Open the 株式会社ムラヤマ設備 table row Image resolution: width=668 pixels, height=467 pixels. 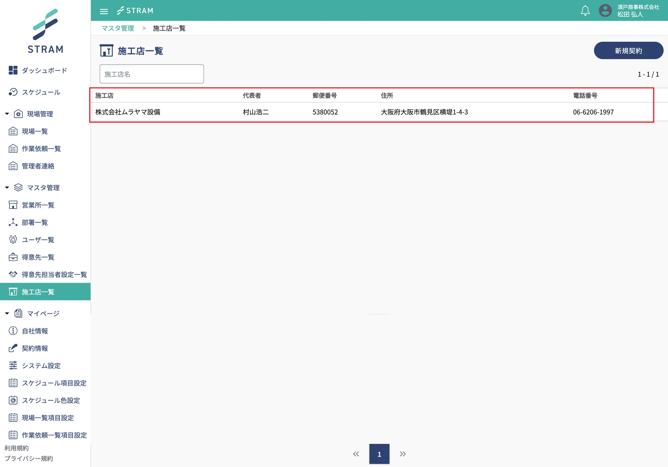point(128,112)
